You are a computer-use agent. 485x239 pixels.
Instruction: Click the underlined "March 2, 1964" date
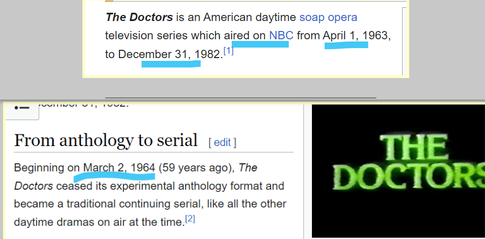119,167
